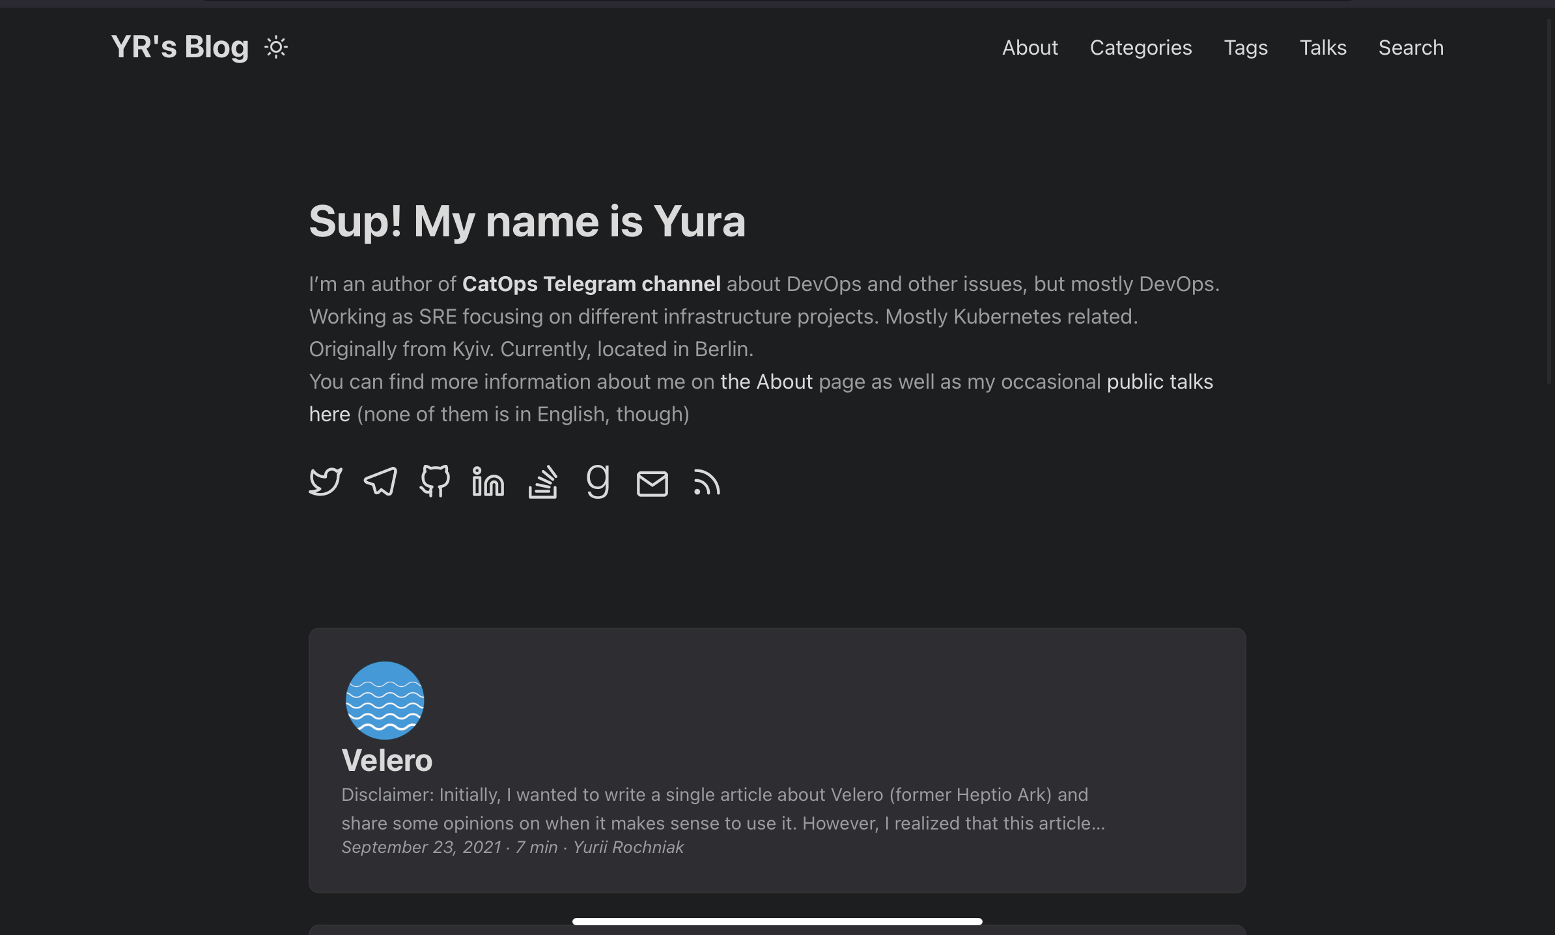This screenshot has height=935, width=1555.
Task: Open the GitHub profile icon
Action: [x=434, y=482]
